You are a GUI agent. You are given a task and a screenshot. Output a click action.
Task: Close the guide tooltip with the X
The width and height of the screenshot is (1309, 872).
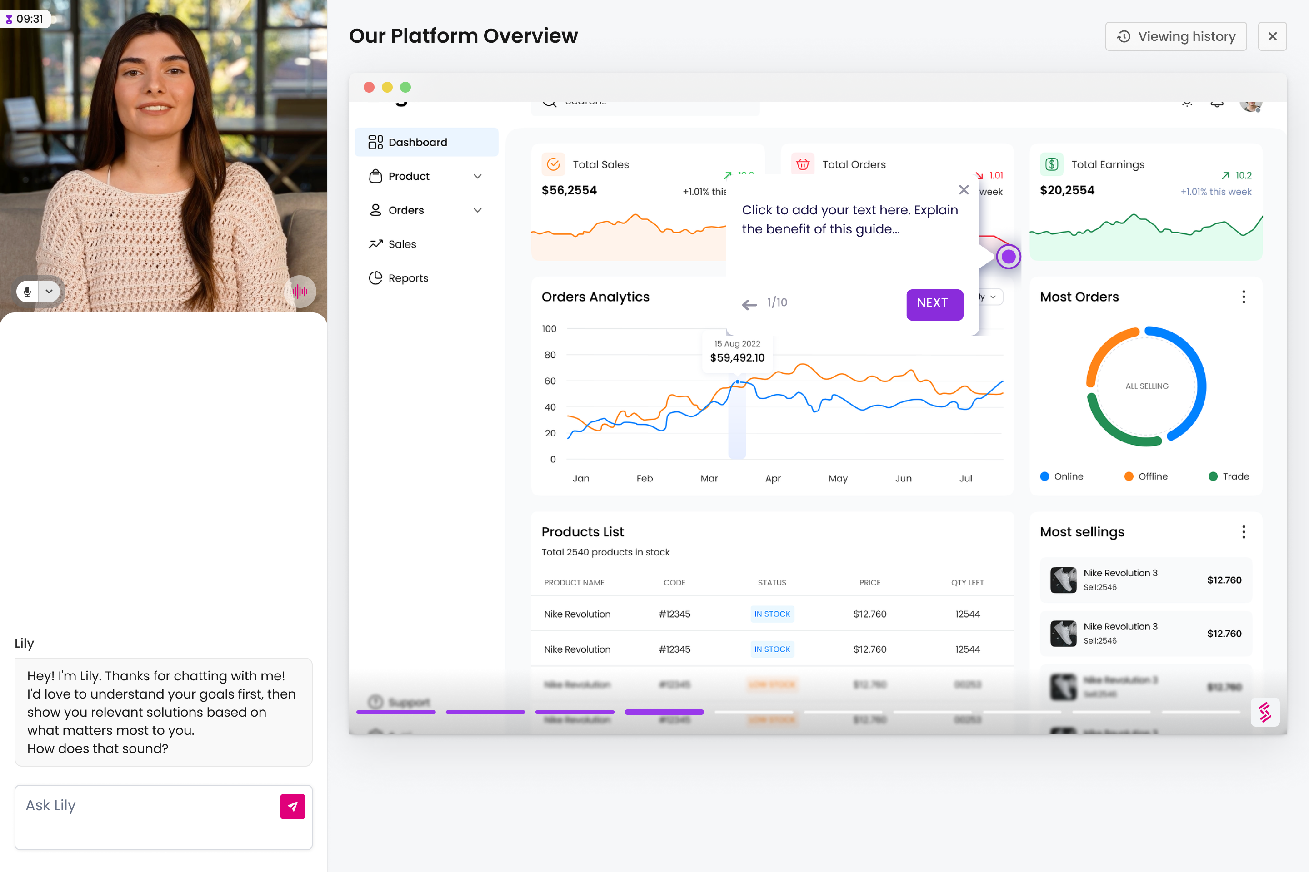(964, 190)
